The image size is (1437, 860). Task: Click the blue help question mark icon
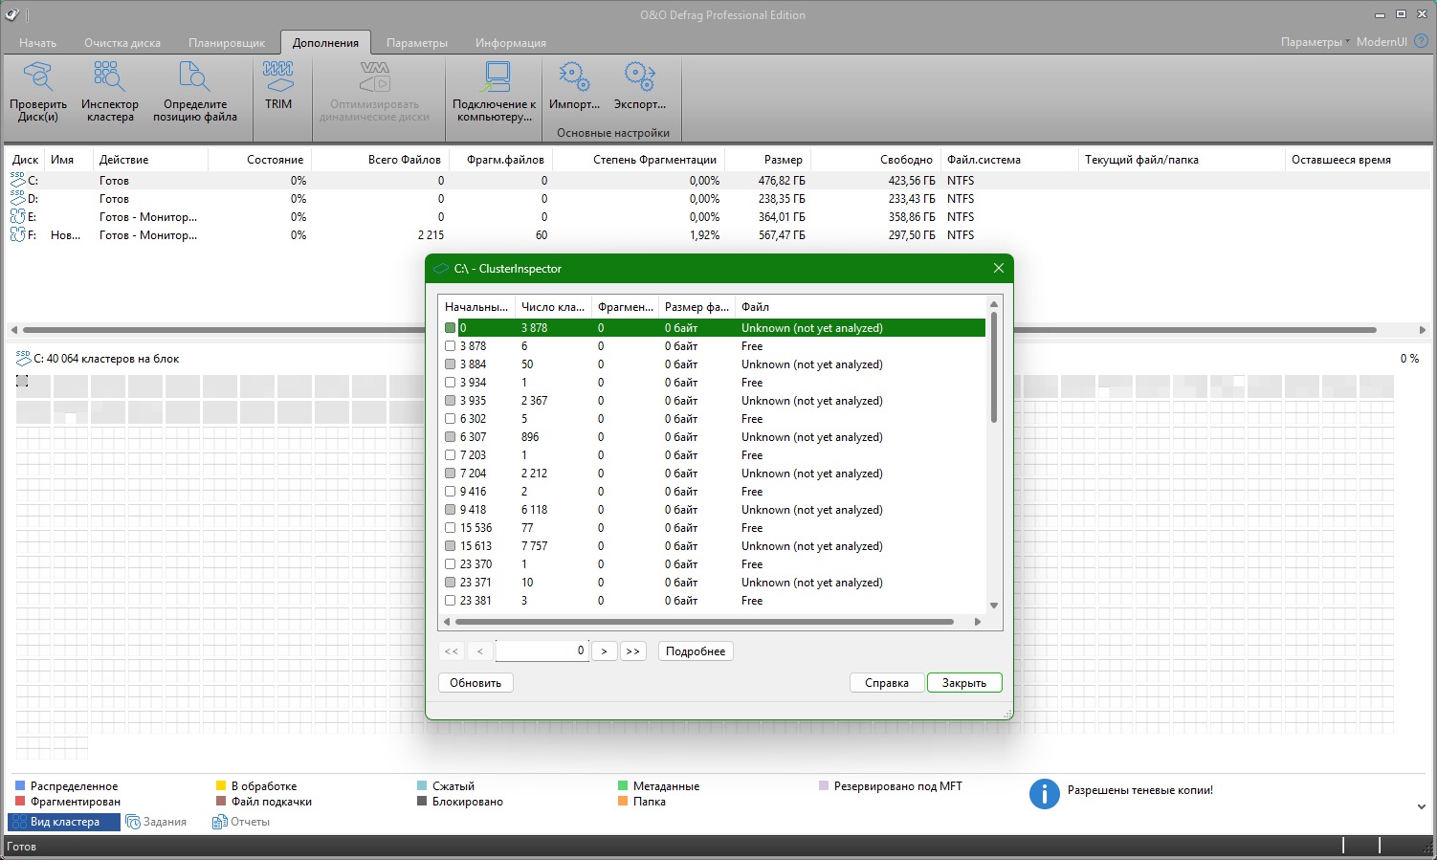(1421, 41)
